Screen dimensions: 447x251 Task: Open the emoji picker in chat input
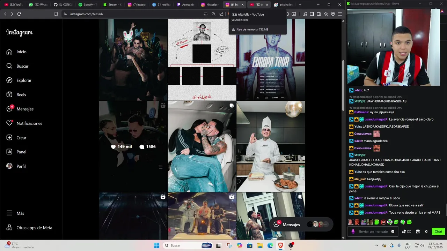click(393, 231)
